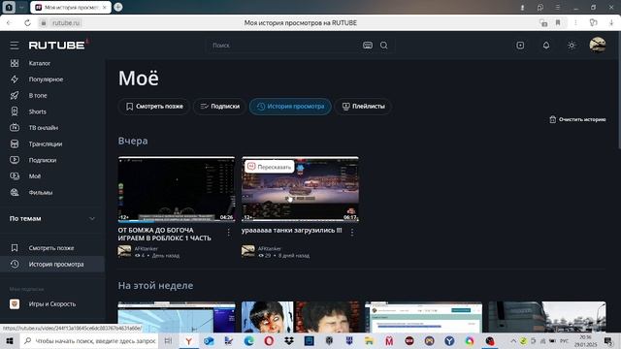
Task: Open a new browser tab
Action: [x=118, y=7]
